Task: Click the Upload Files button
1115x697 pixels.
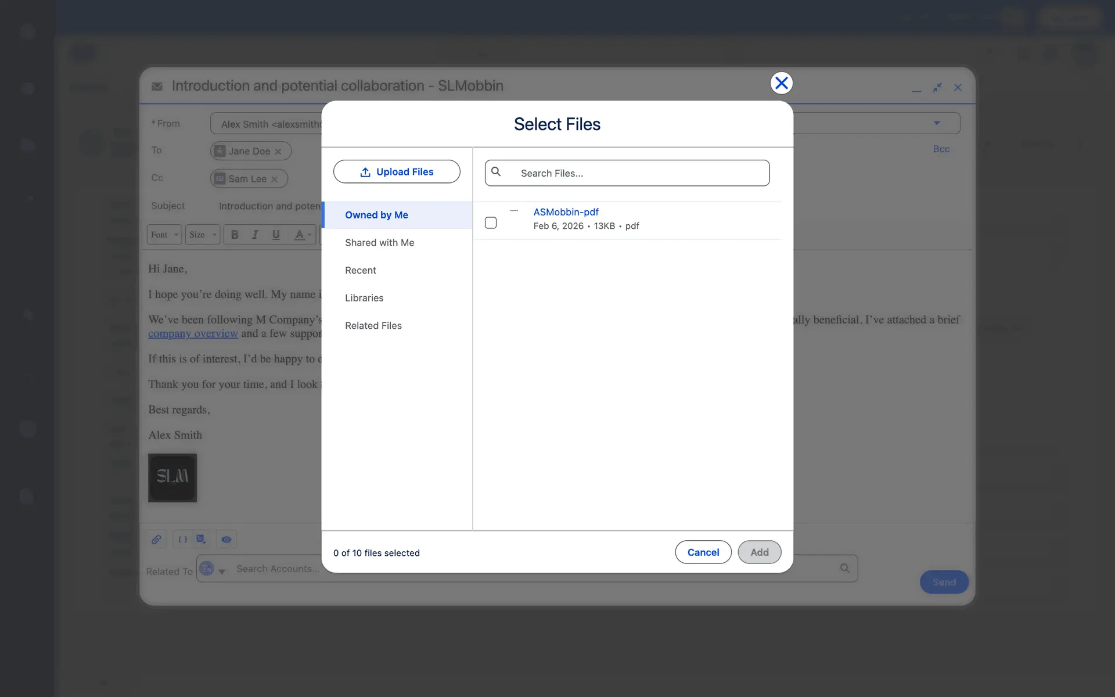Action: click(x=397, y=172)
